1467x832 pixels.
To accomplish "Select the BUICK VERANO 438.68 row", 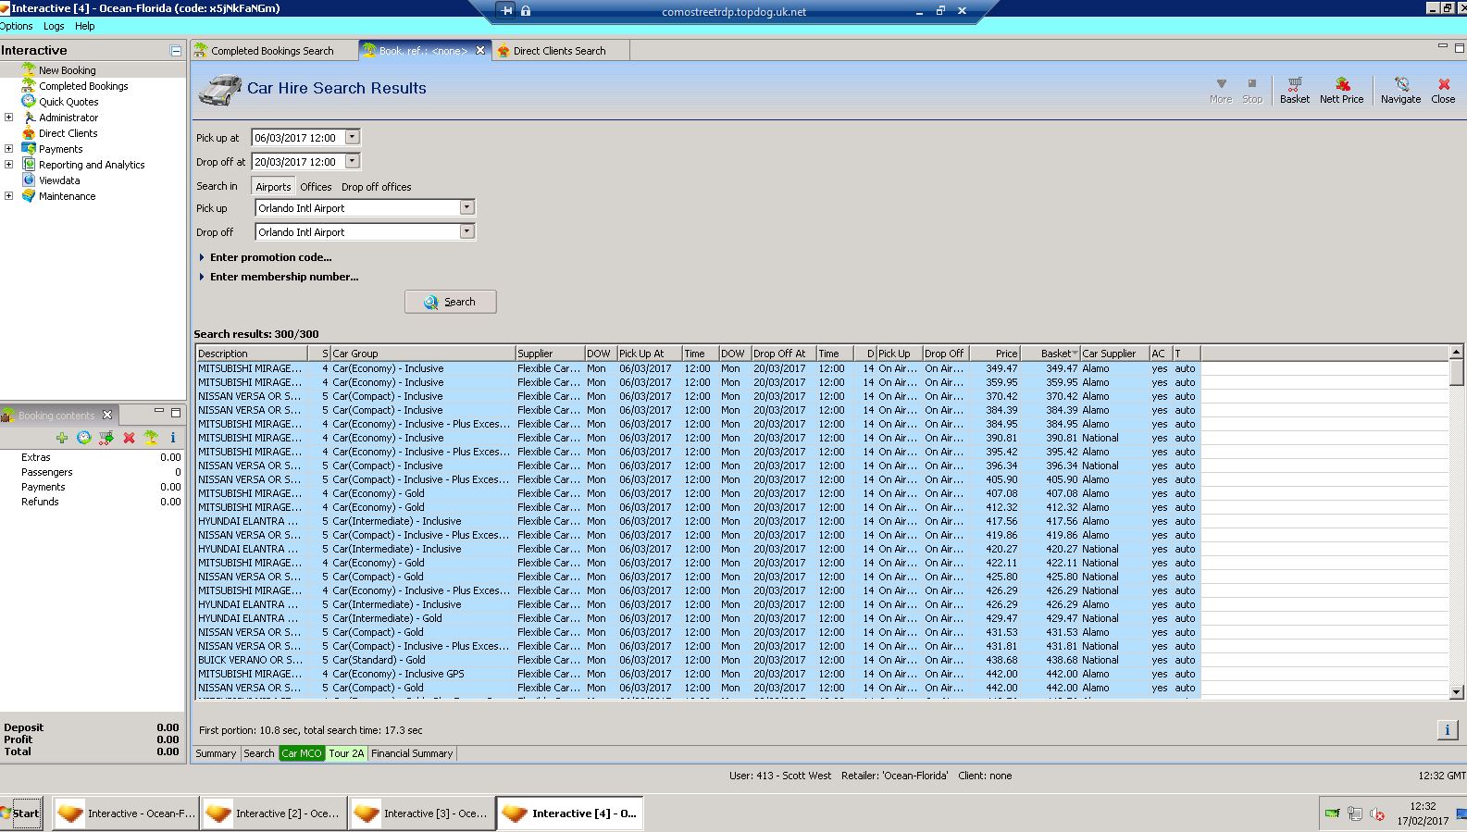I will tap(698, 660).
